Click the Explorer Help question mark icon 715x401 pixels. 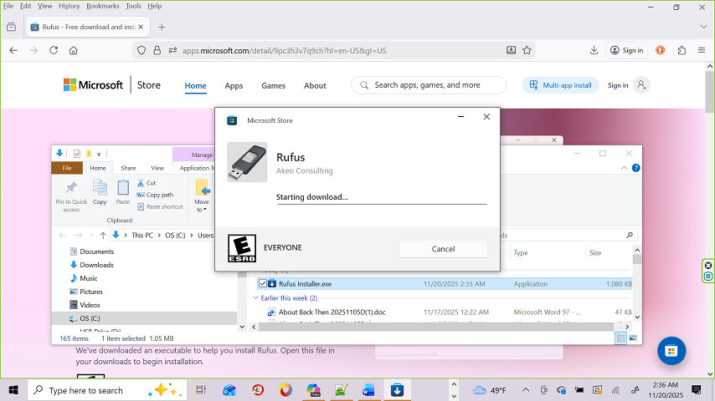635,168
